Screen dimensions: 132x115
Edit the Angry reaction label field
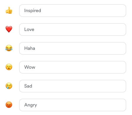(x=73, y=105)
